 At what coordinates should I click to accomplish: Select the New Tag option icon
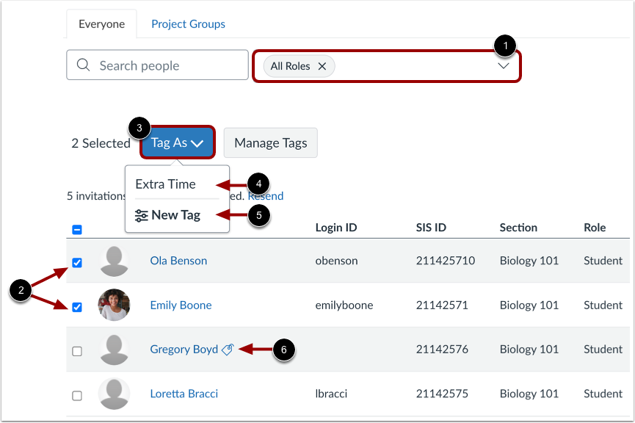pos(140,215)
